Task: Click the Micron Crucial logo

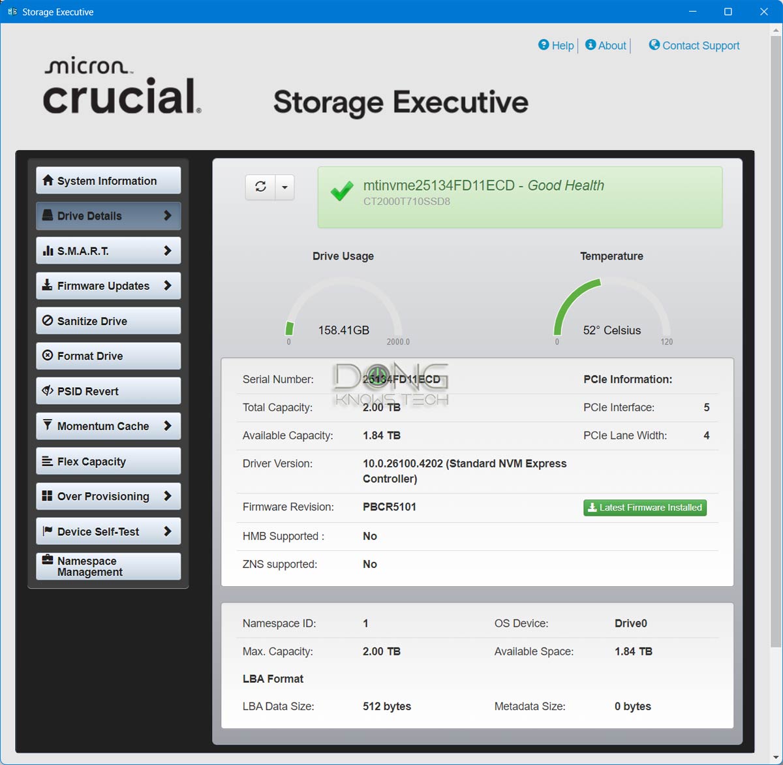Action: point(122,87)
